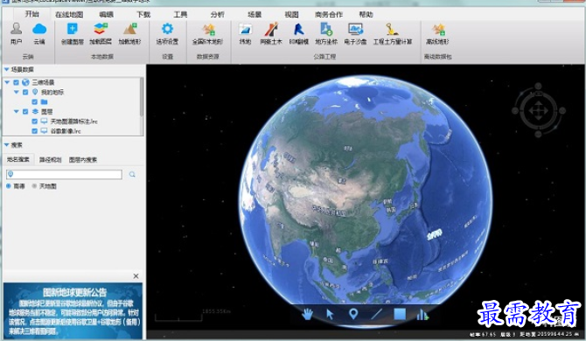
Task: Click the globe icon of 三维场景
Action: click(25, 82)
